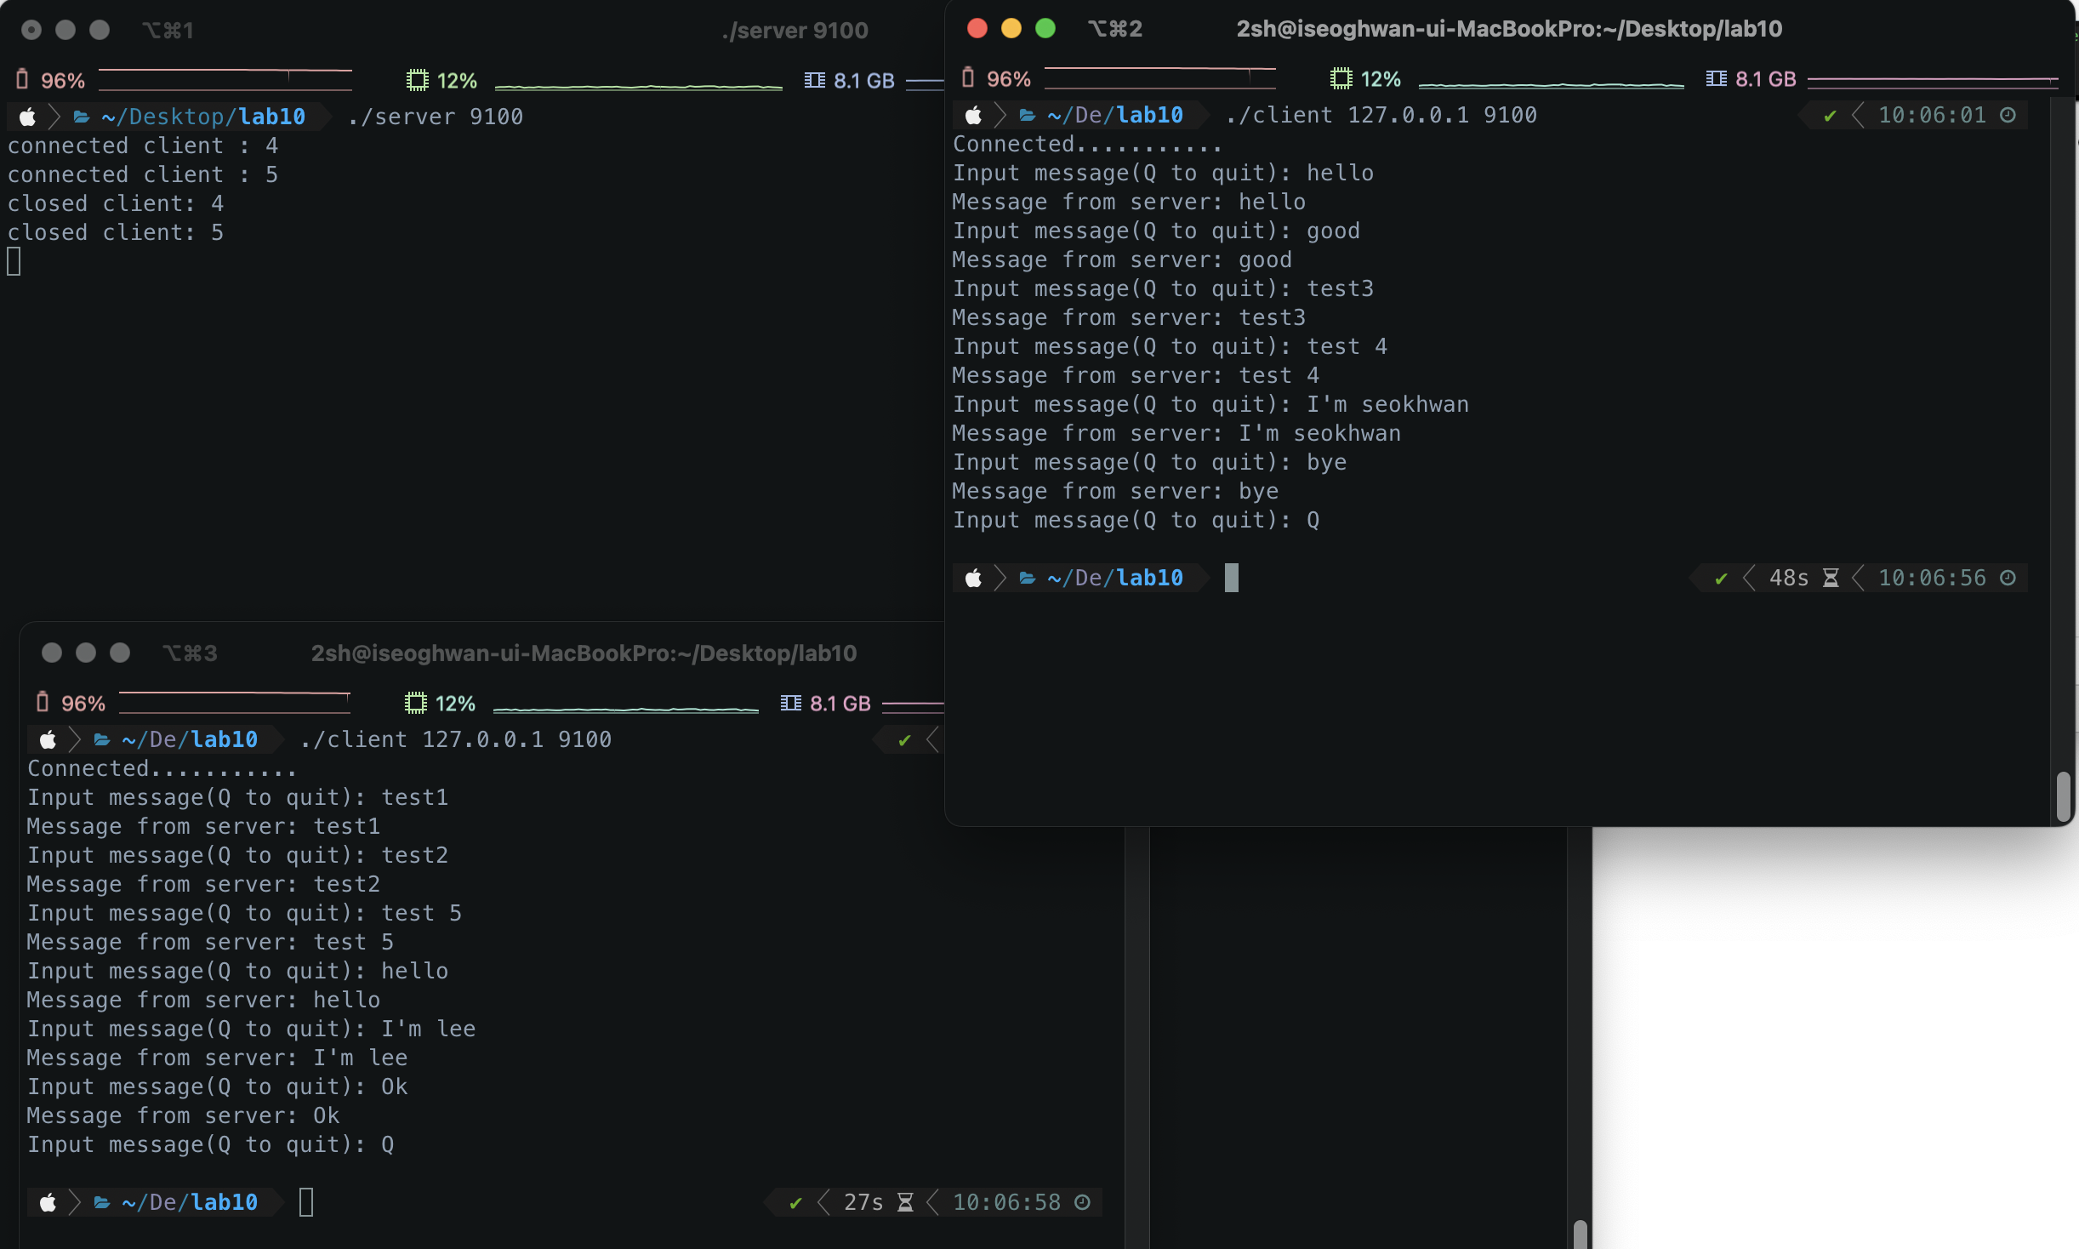Image resolution: width=2079 pixels, height=1249 pixels.
Task: Click the yellow minimize button of the active window
Action: pos(1011,29)
